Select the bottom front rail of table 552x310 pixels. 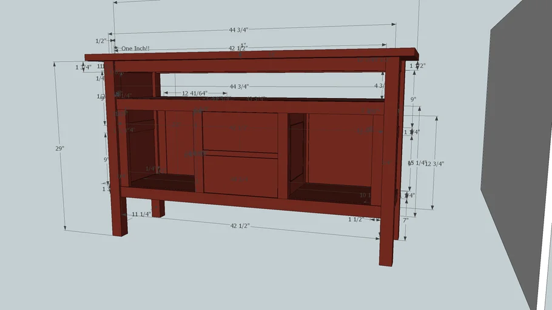(x=249, y=200)
